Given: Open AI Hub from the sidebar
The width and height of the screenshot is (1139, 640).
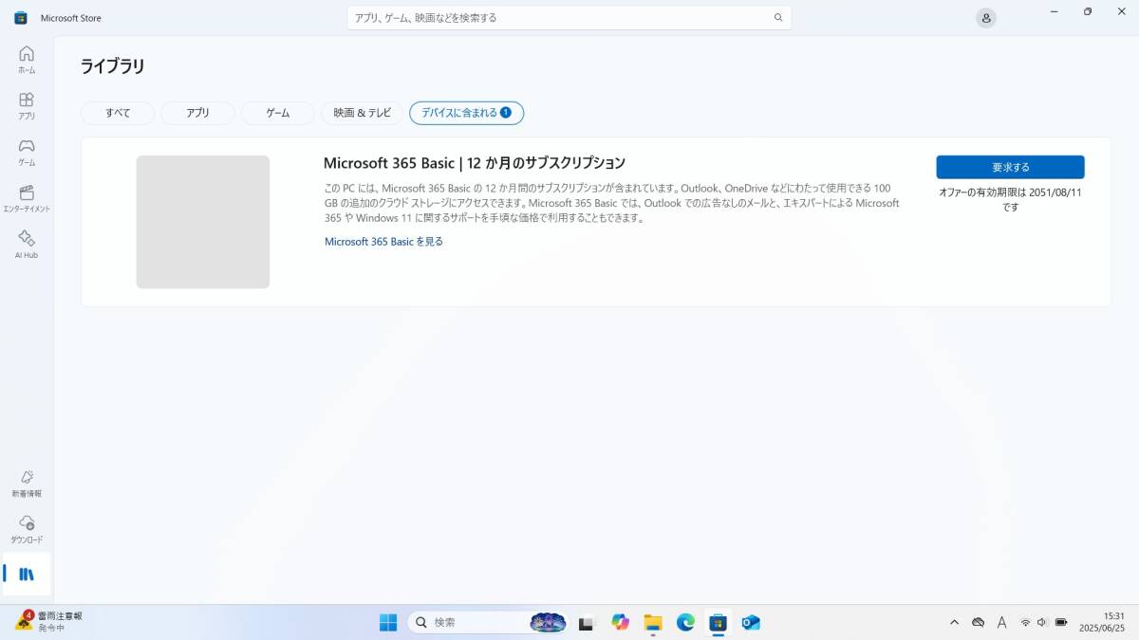Looking at the screenshot, I should (27, 245).
